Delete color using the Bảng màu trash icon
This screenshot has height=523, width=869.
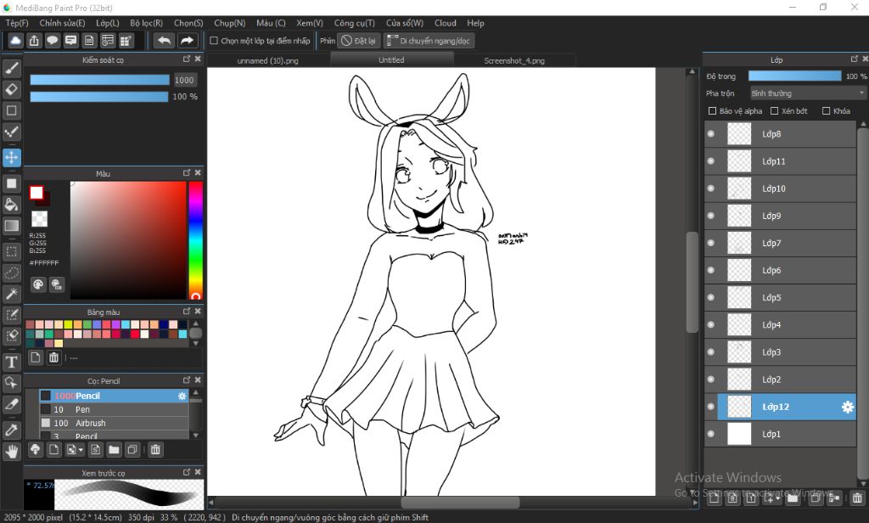point(53,357)
